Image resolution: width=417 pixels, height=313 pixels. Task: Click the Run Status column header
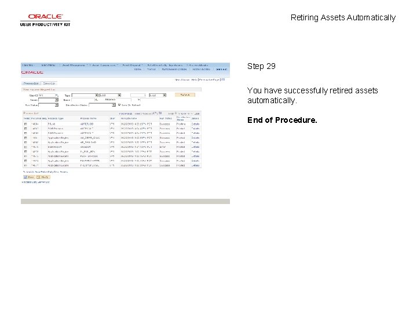coord(166,118)
